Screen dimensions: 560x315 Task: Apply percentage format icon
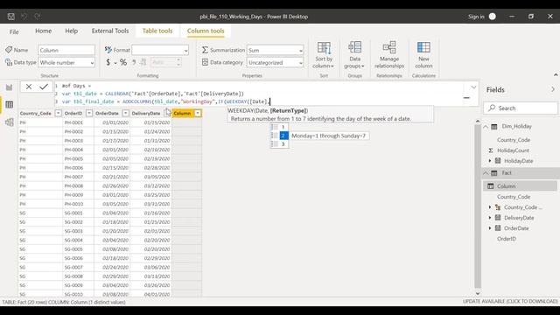(x=123, y=62)
